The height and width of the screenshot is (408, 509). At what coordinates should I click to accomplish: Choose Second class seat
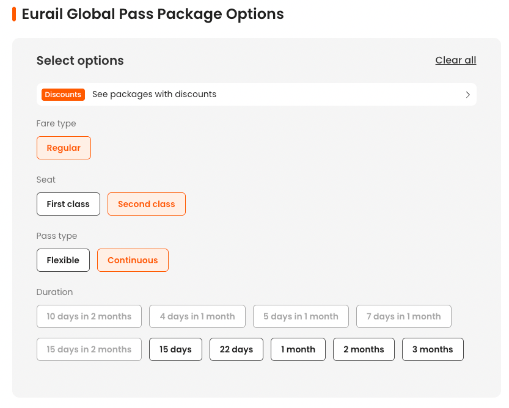point(147,204)
